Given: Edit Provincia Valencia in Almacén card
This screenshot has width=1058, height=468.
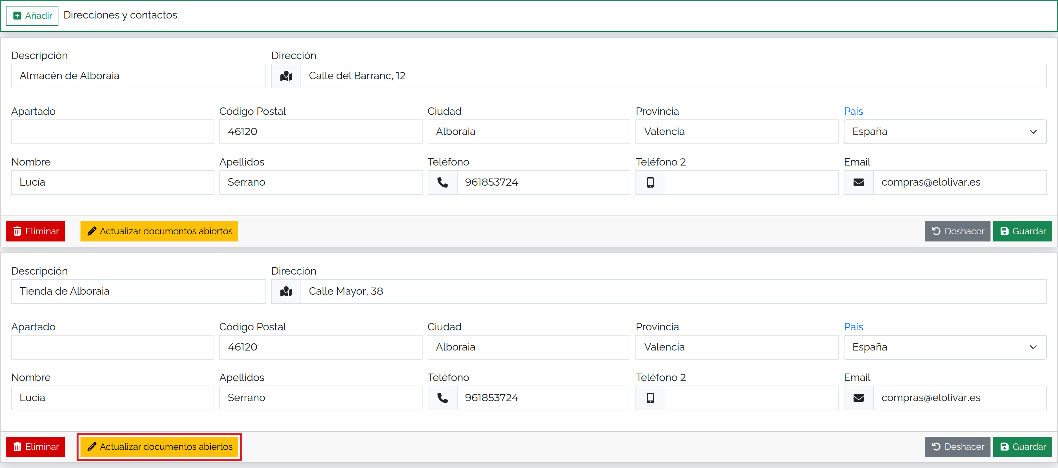Looking at the screenshot, I should click(x=737, y=132).
